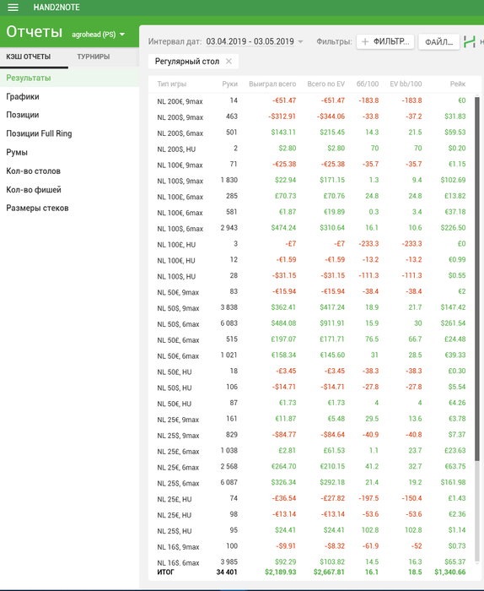484x591 pixels.
Task: Expand the agrohead (PS) player dropdown
Action: point(122,35)
